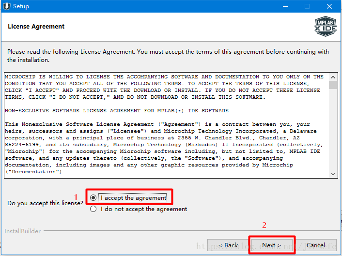Minimize the Setup window
The width and height of the screenshot is (342, 256).
tap(284, 6)
